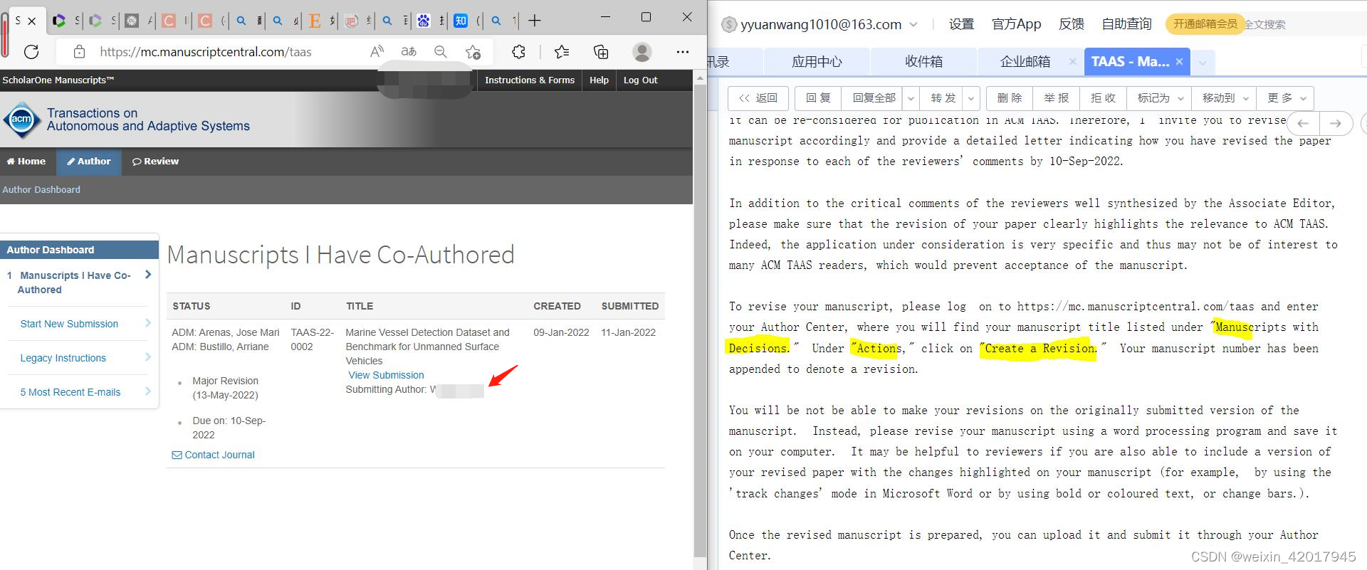Click the 返回 back button

click(x=758, y=98)
